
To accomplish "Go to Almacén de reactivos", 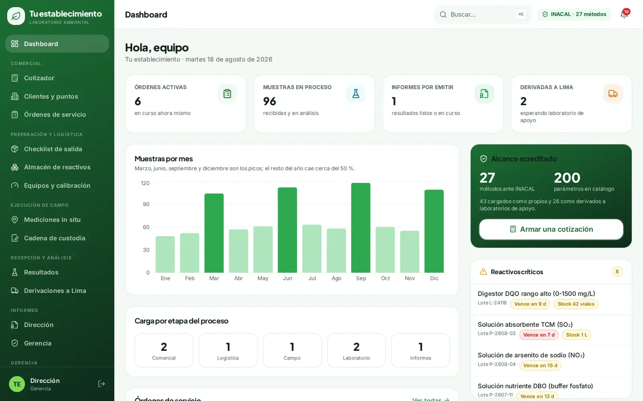I will 57,167.
